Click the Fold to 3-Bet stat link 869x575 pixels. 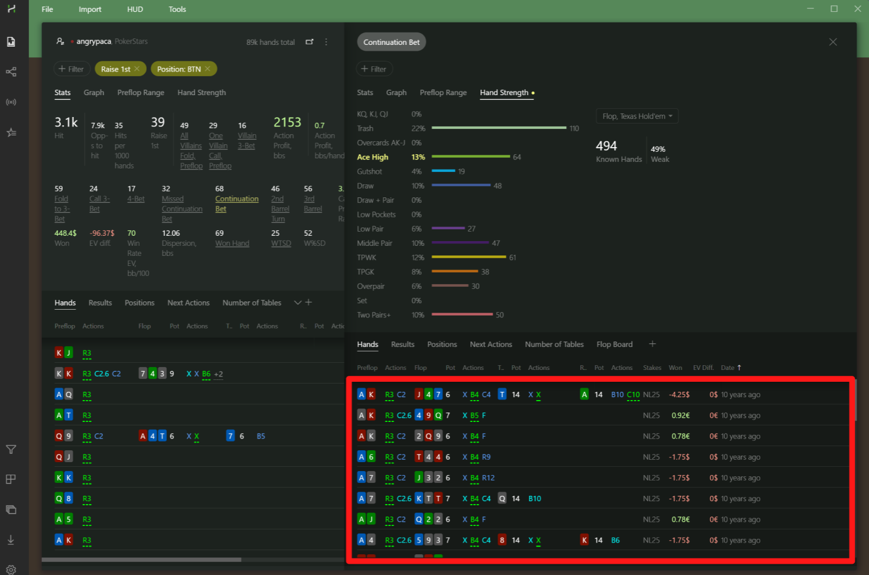62,209
